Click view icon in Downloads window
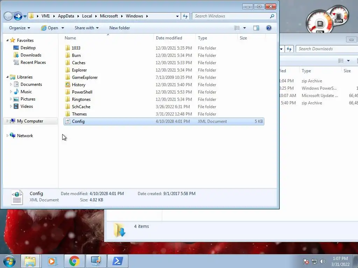 341,61
